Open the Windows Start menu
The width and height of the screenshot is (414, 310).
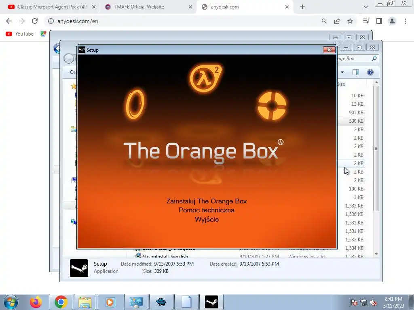(x=11, y=302)
